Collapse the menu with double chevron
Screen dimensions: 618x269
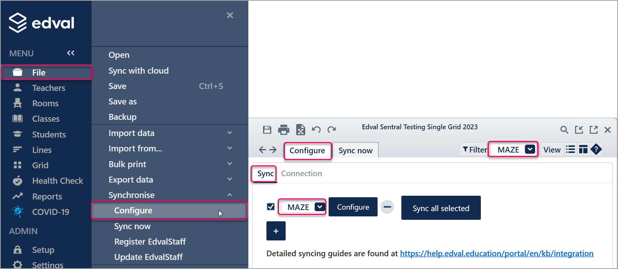click(71, 53)
